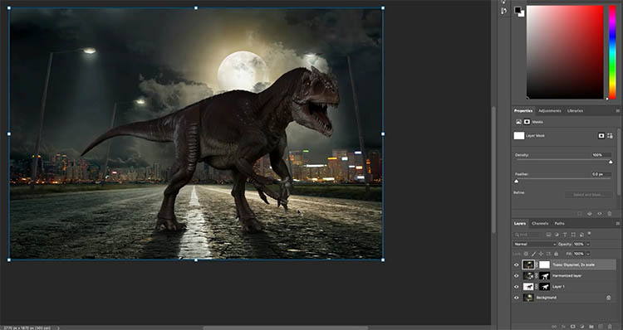Viewport: 623px width, 330px height.
Task: Open the Opacity dropdown arrow
Action: [x=588, y=245]
